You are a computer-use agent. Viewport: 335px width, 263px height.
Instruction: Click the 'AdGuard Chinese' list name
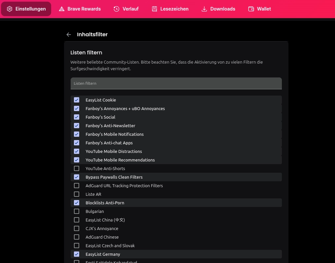(x=102, y=237)
